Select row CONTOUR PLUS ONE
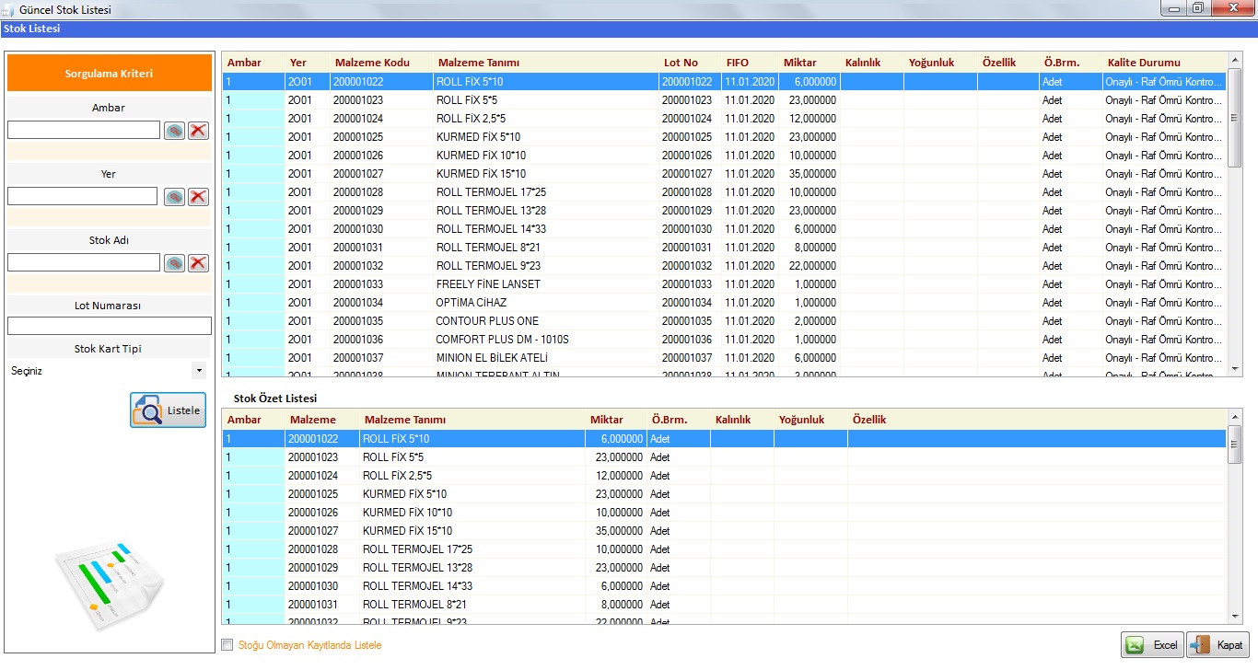This screenshot has height=670, width=1258. (724, 321)
